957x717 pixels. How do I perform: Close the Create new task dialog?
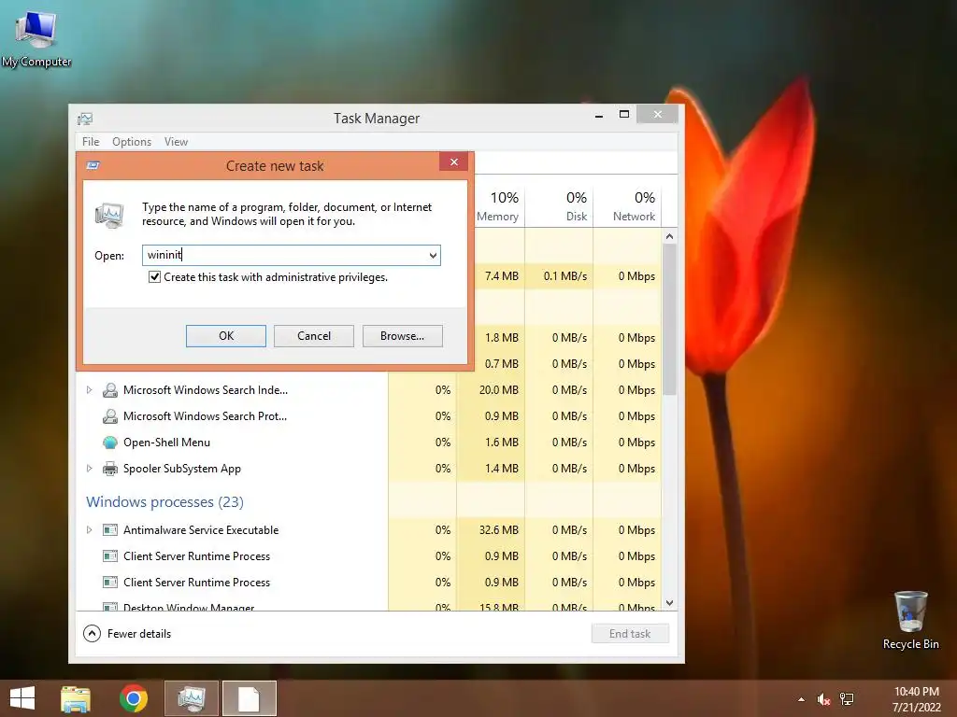coord(453,162)
